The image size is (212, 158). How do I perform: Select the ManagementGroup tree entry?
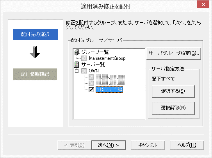pyautogui.click(x=107, y=58)
